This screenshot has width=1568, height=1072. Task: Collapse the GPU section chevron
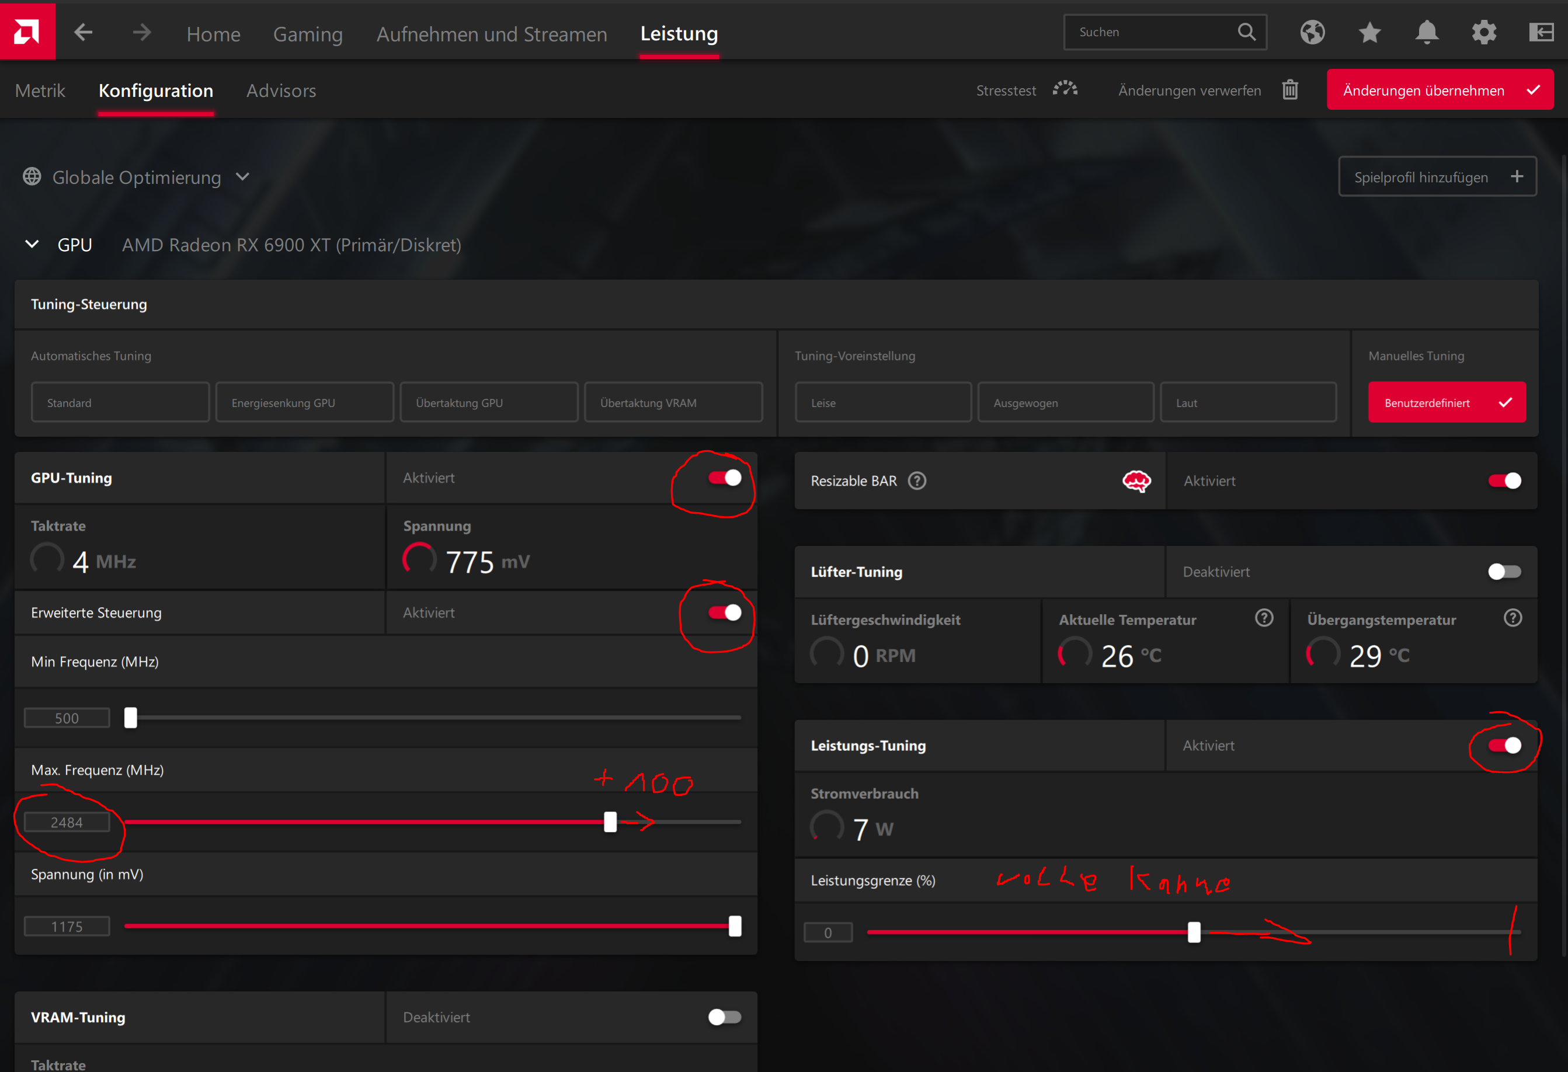[x=32, y=244]
